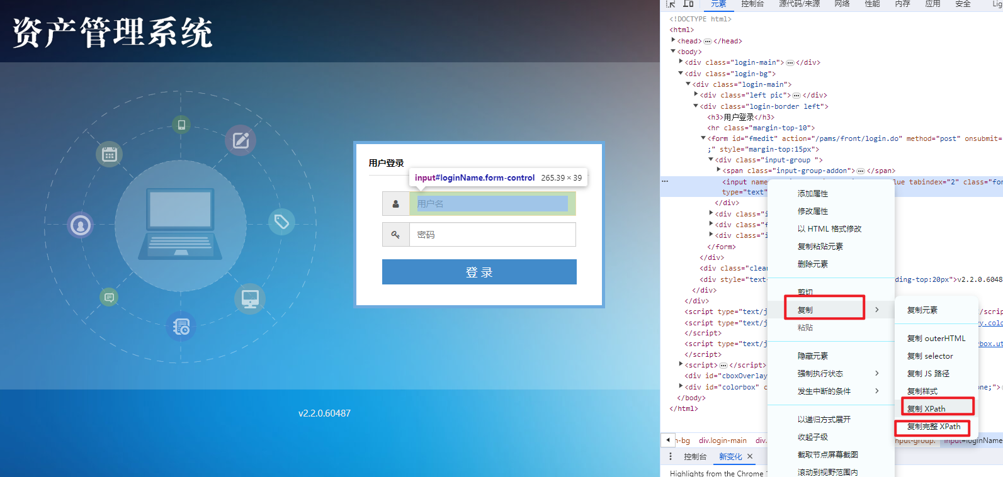Click the ellipsis button inside the head tag
1003x477 pixels.
(x=708, y=41)
